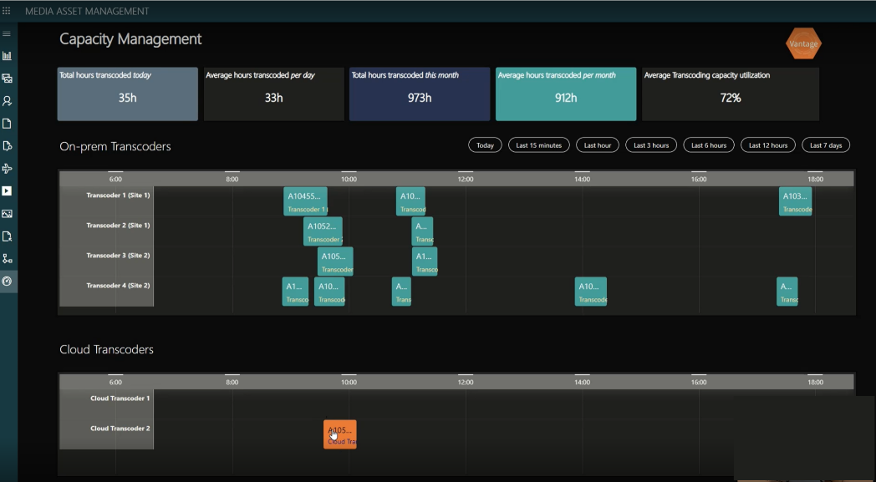
Task: Open Total hours transcoded this month card
Action: click(420, 94)
